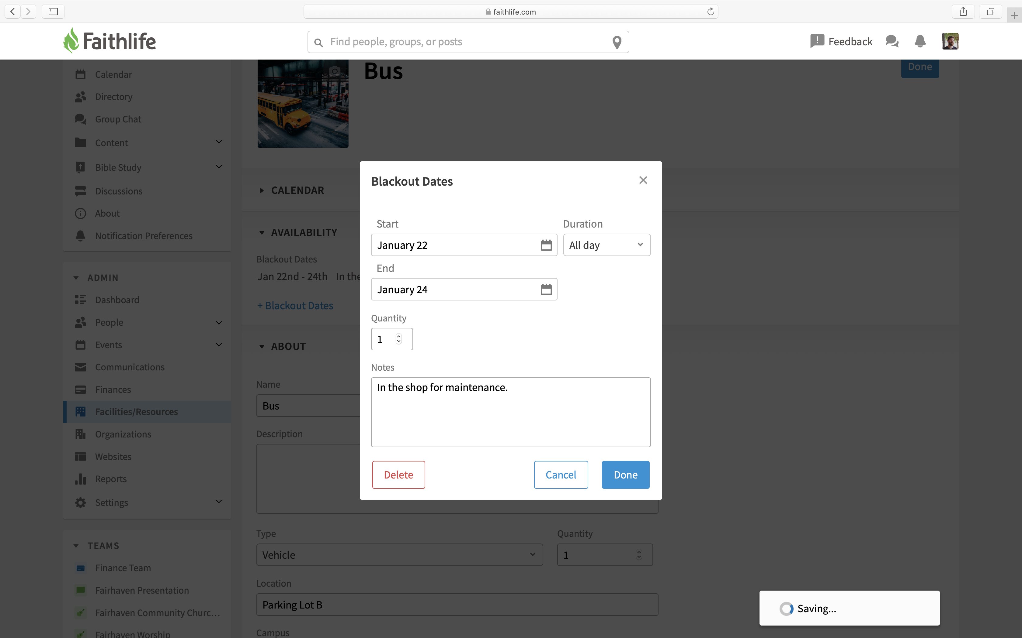
Task: Reload the page in address bar
Action: pyautogui.click(x=710, y=12)
